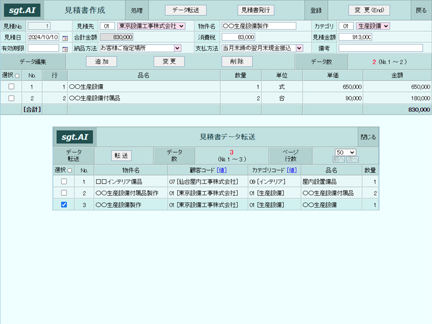The image size is (432, 324).
Task: Focus the 合計金額 field
Action: [x=117, y=37]
